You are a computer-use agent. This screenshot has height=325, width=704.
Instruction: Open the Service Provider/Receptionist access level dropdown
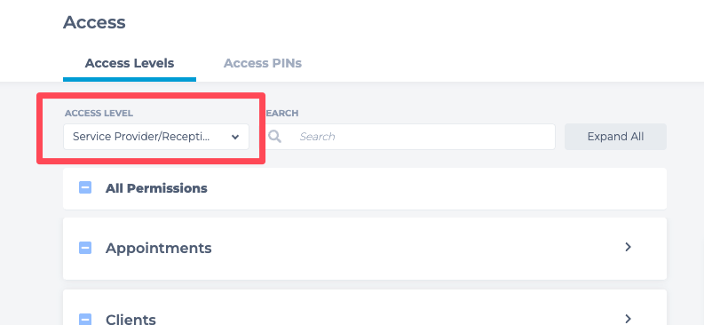tap(156, 137)
